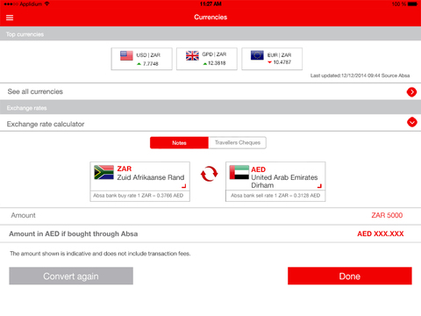
Task: Click Exchange rate calculator label
Action: click(46, 124)
